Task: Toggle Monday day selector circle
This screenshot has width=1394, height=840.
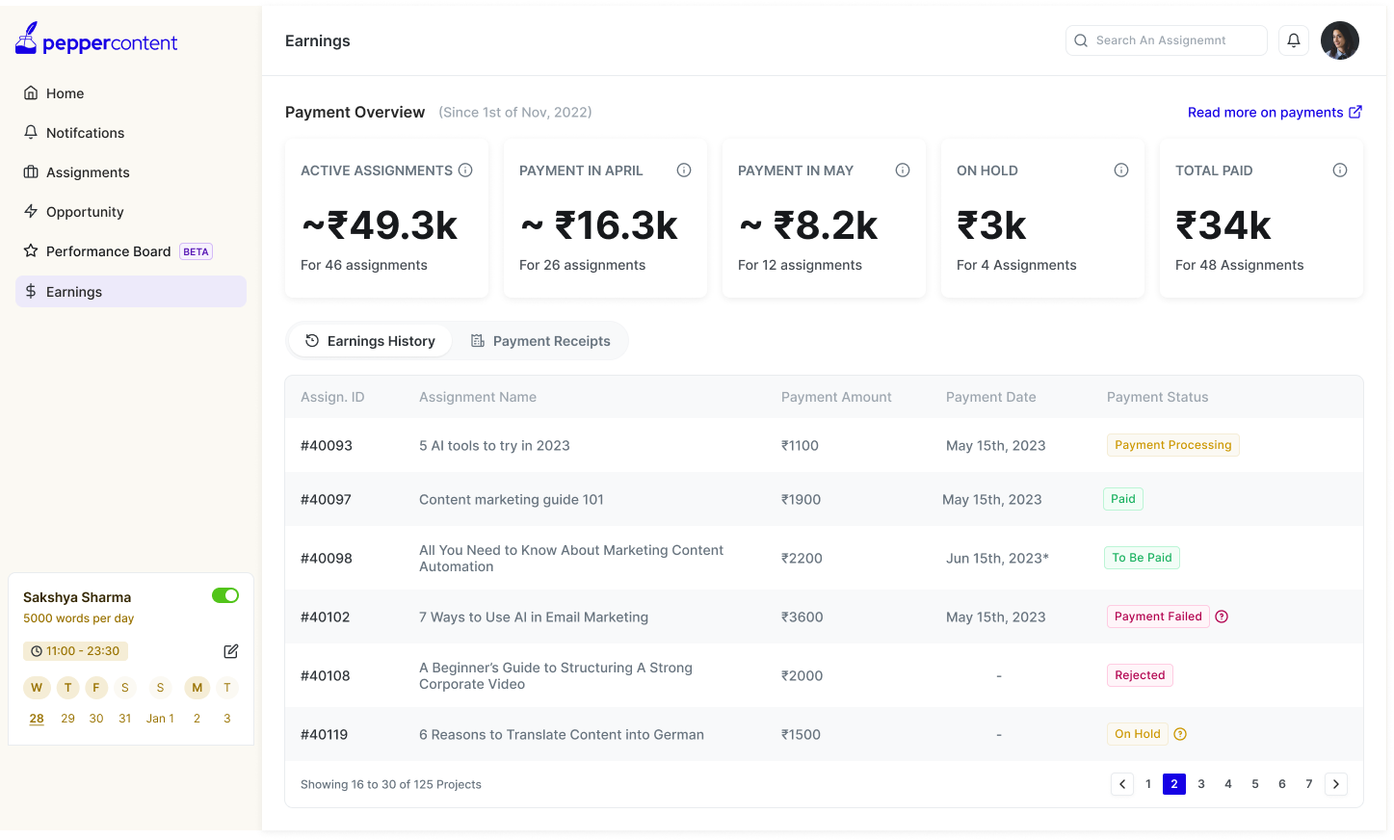Action: (197, 688)
